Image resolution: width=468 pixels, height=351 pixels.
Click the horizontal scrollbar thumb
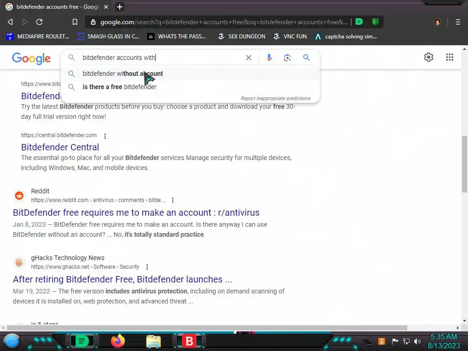[x=207, y=328]
